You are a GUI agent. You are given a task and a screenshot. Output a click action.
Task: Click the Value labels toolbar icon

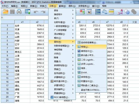[120, 12]
